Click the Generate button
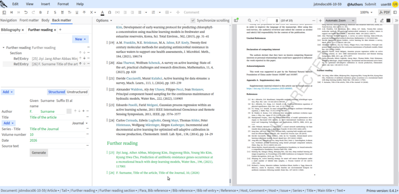This screenshot has height=194, width=399. coord(39,153)
